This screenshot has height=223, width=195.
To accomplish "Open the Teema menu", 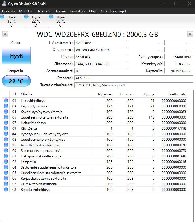I will [x=61, y=11].
